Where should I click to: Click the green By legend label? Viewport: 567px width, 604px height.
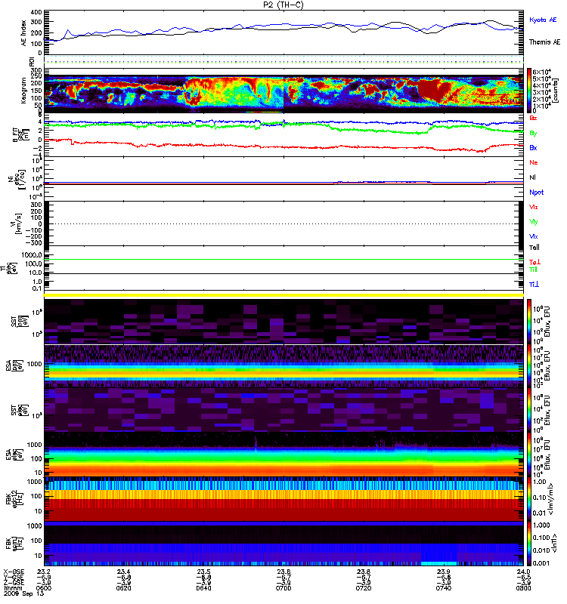coord(533,134)
